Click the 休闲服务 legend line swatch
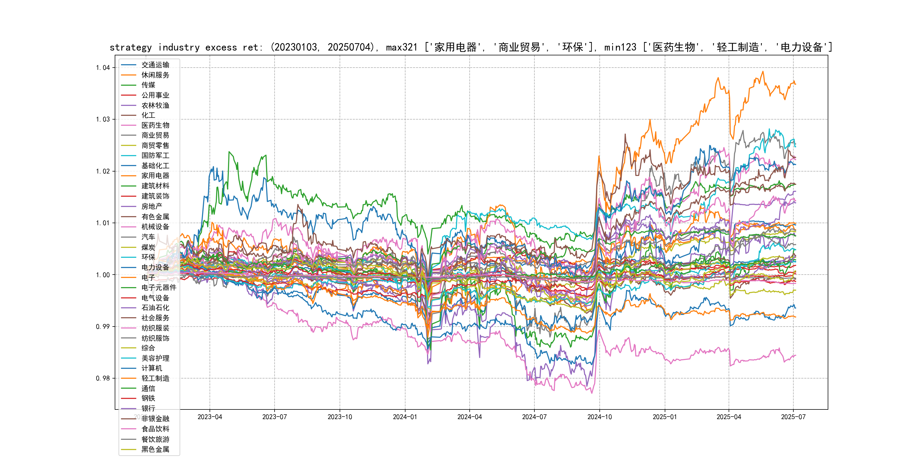Screen dimensions: 920x460 (x=129, y=75)
